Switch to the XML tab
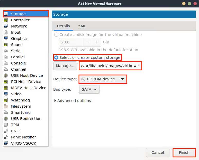The height and width of the screenshot is (160, 199). click(82, 26)
